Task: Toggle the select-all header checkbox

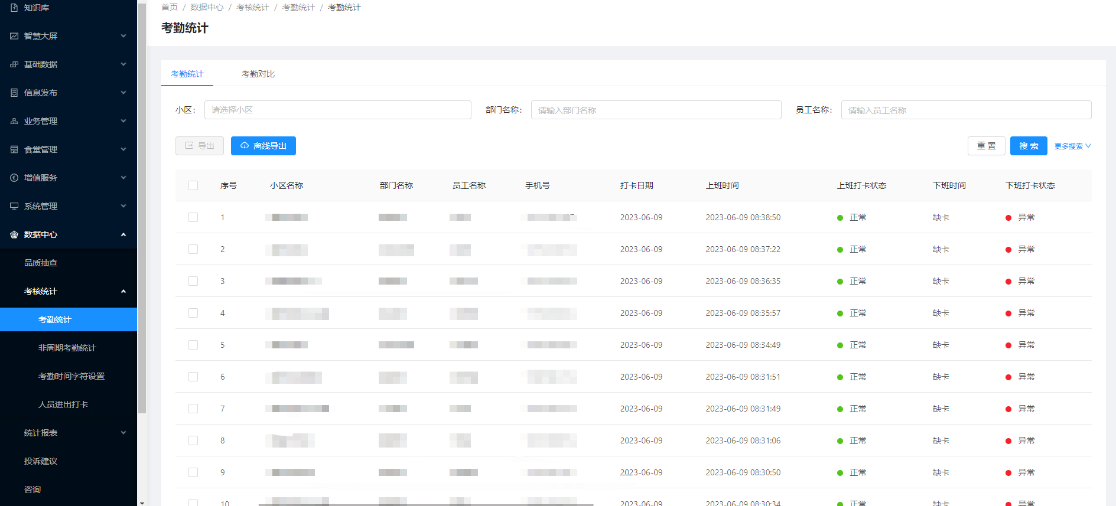Action: point(193,185)
